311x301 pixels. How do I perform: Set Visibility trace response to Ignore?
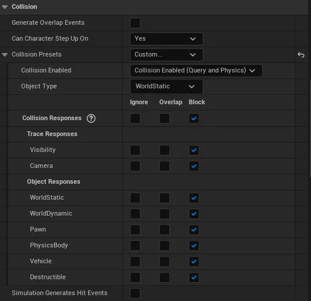[135, 150]
